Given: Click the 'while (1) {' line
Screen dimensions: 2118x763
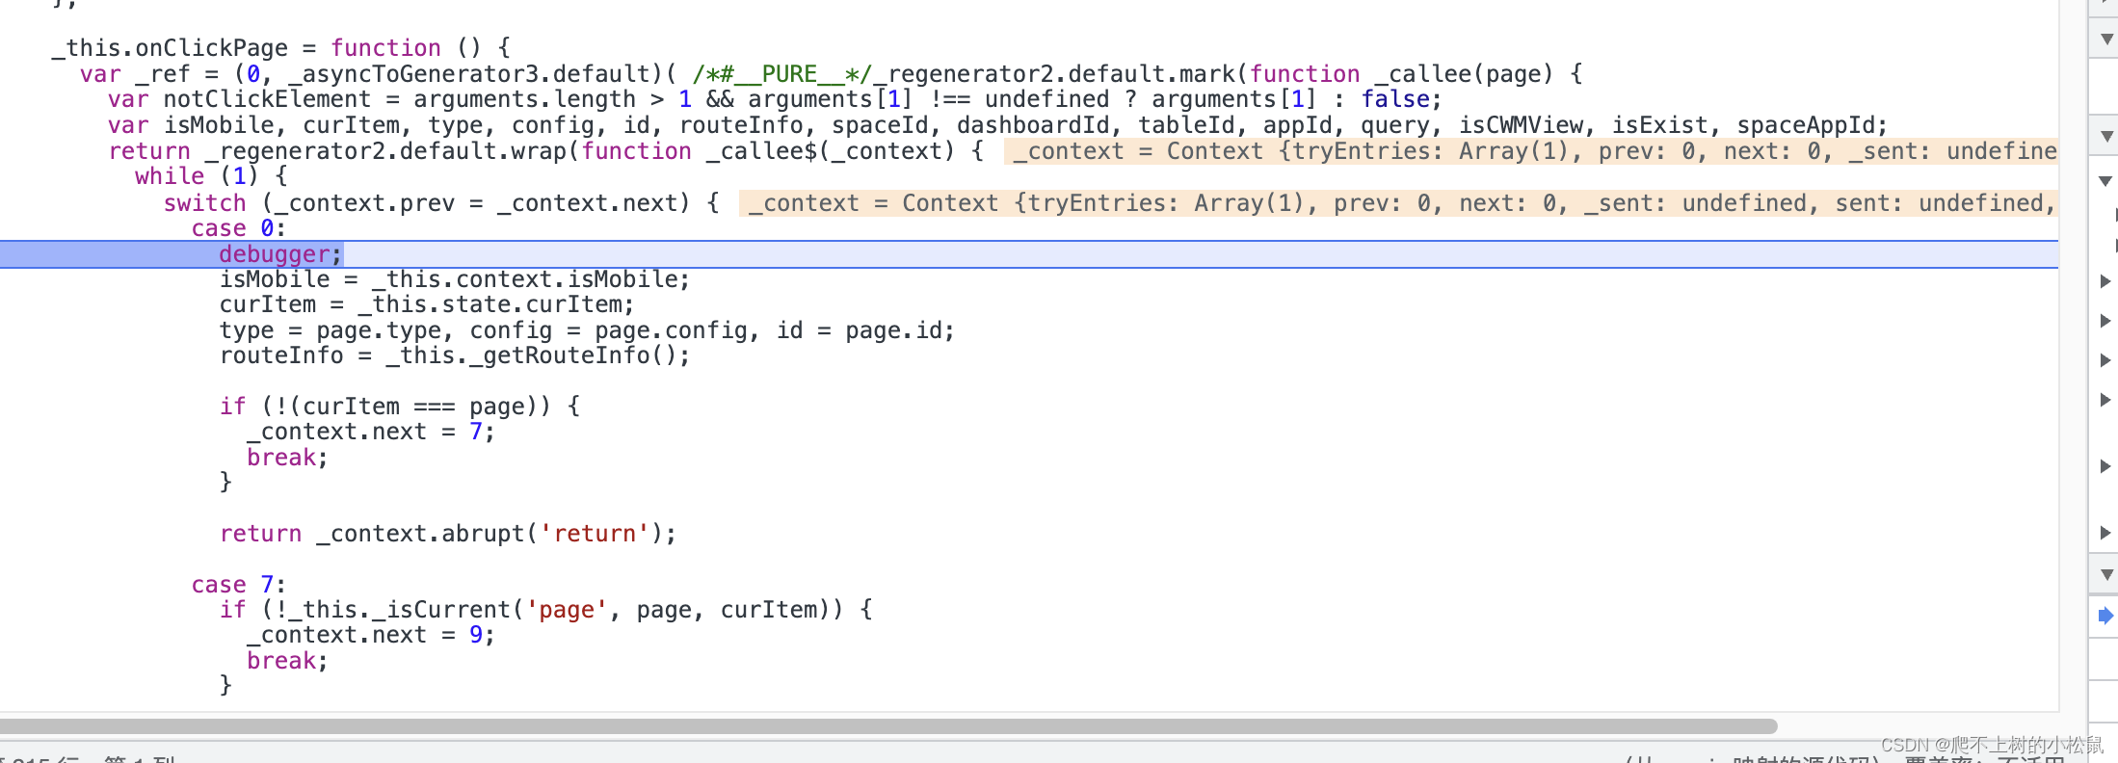Looking at the screenshot, I should 211,176.
